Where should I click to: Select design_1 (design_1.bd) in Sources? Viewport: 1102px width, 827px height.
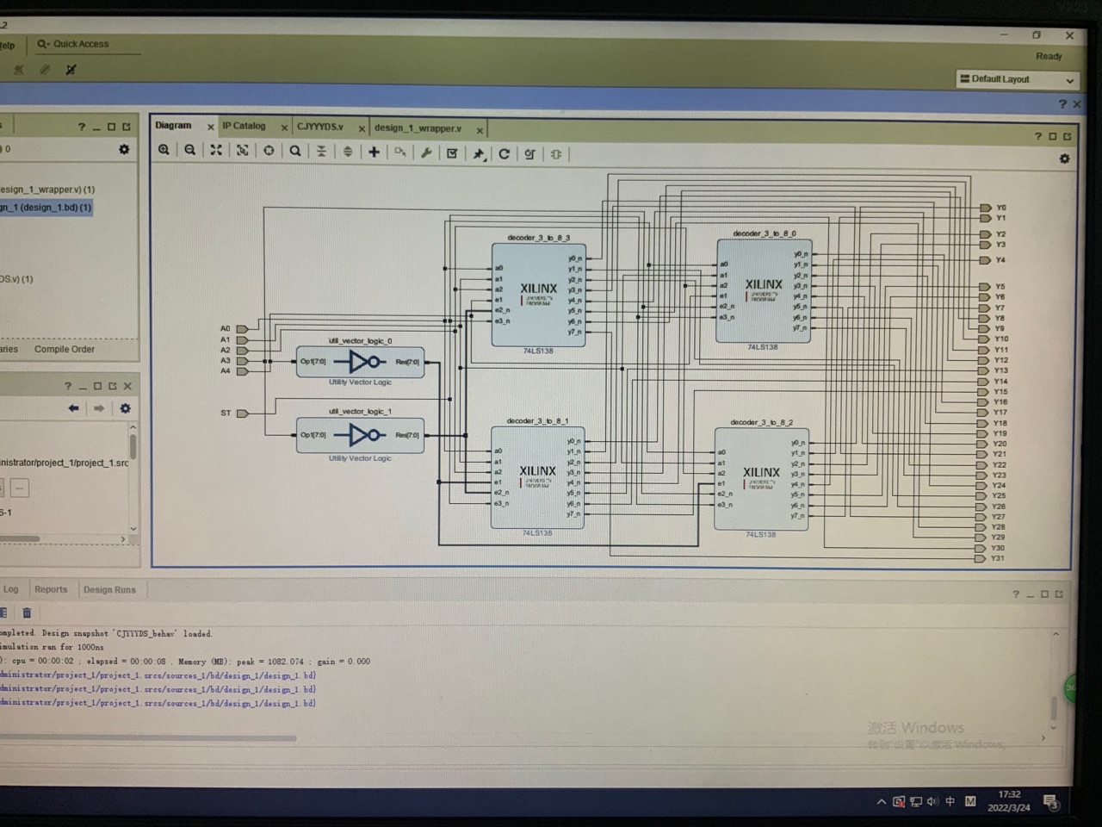click(46, 208)
